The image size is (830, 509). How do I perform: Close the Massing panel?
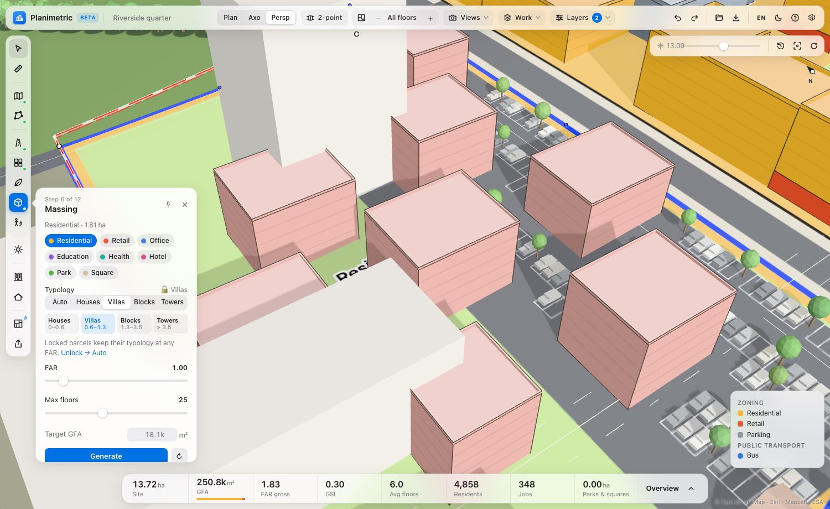(185, 205)
